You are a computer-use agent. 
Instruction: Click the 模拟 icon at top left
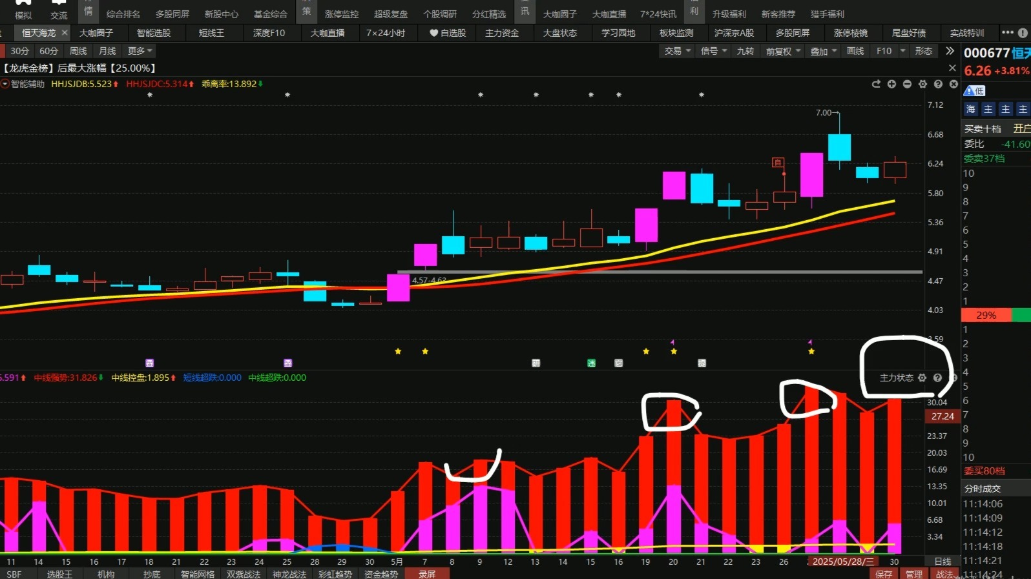tap(23, 10)
